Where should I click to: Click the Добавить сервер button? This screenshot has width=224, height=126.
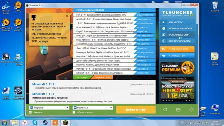pos(103,77)
